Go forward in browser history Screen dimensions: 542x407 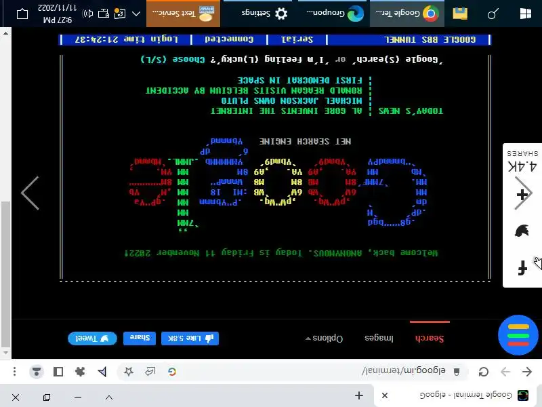click(505, 372)
